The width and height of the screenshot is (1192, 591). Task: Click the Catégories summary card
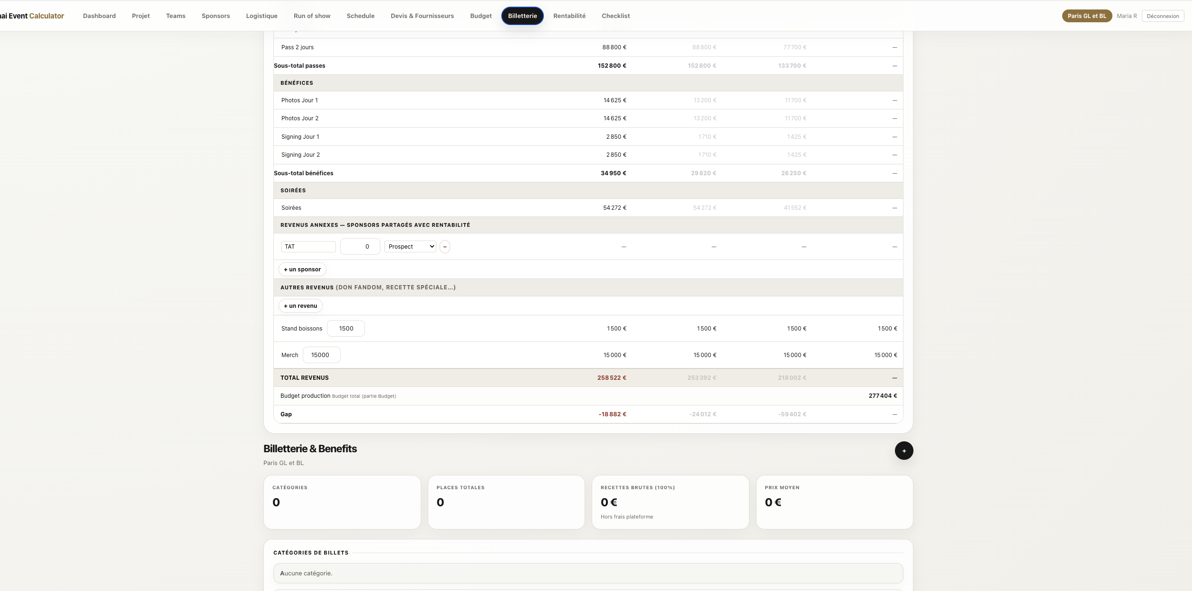click(x=342, y=502)
